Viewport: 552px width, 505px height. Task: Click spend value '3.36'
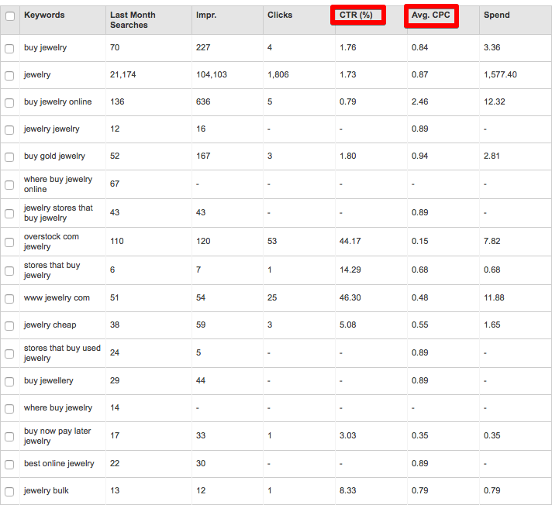coord(492,48)
